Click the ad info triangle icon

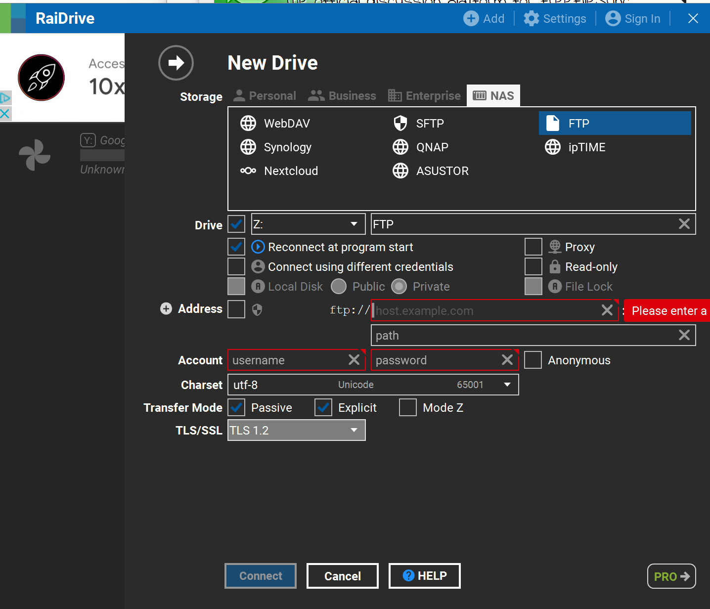point(5,98)
